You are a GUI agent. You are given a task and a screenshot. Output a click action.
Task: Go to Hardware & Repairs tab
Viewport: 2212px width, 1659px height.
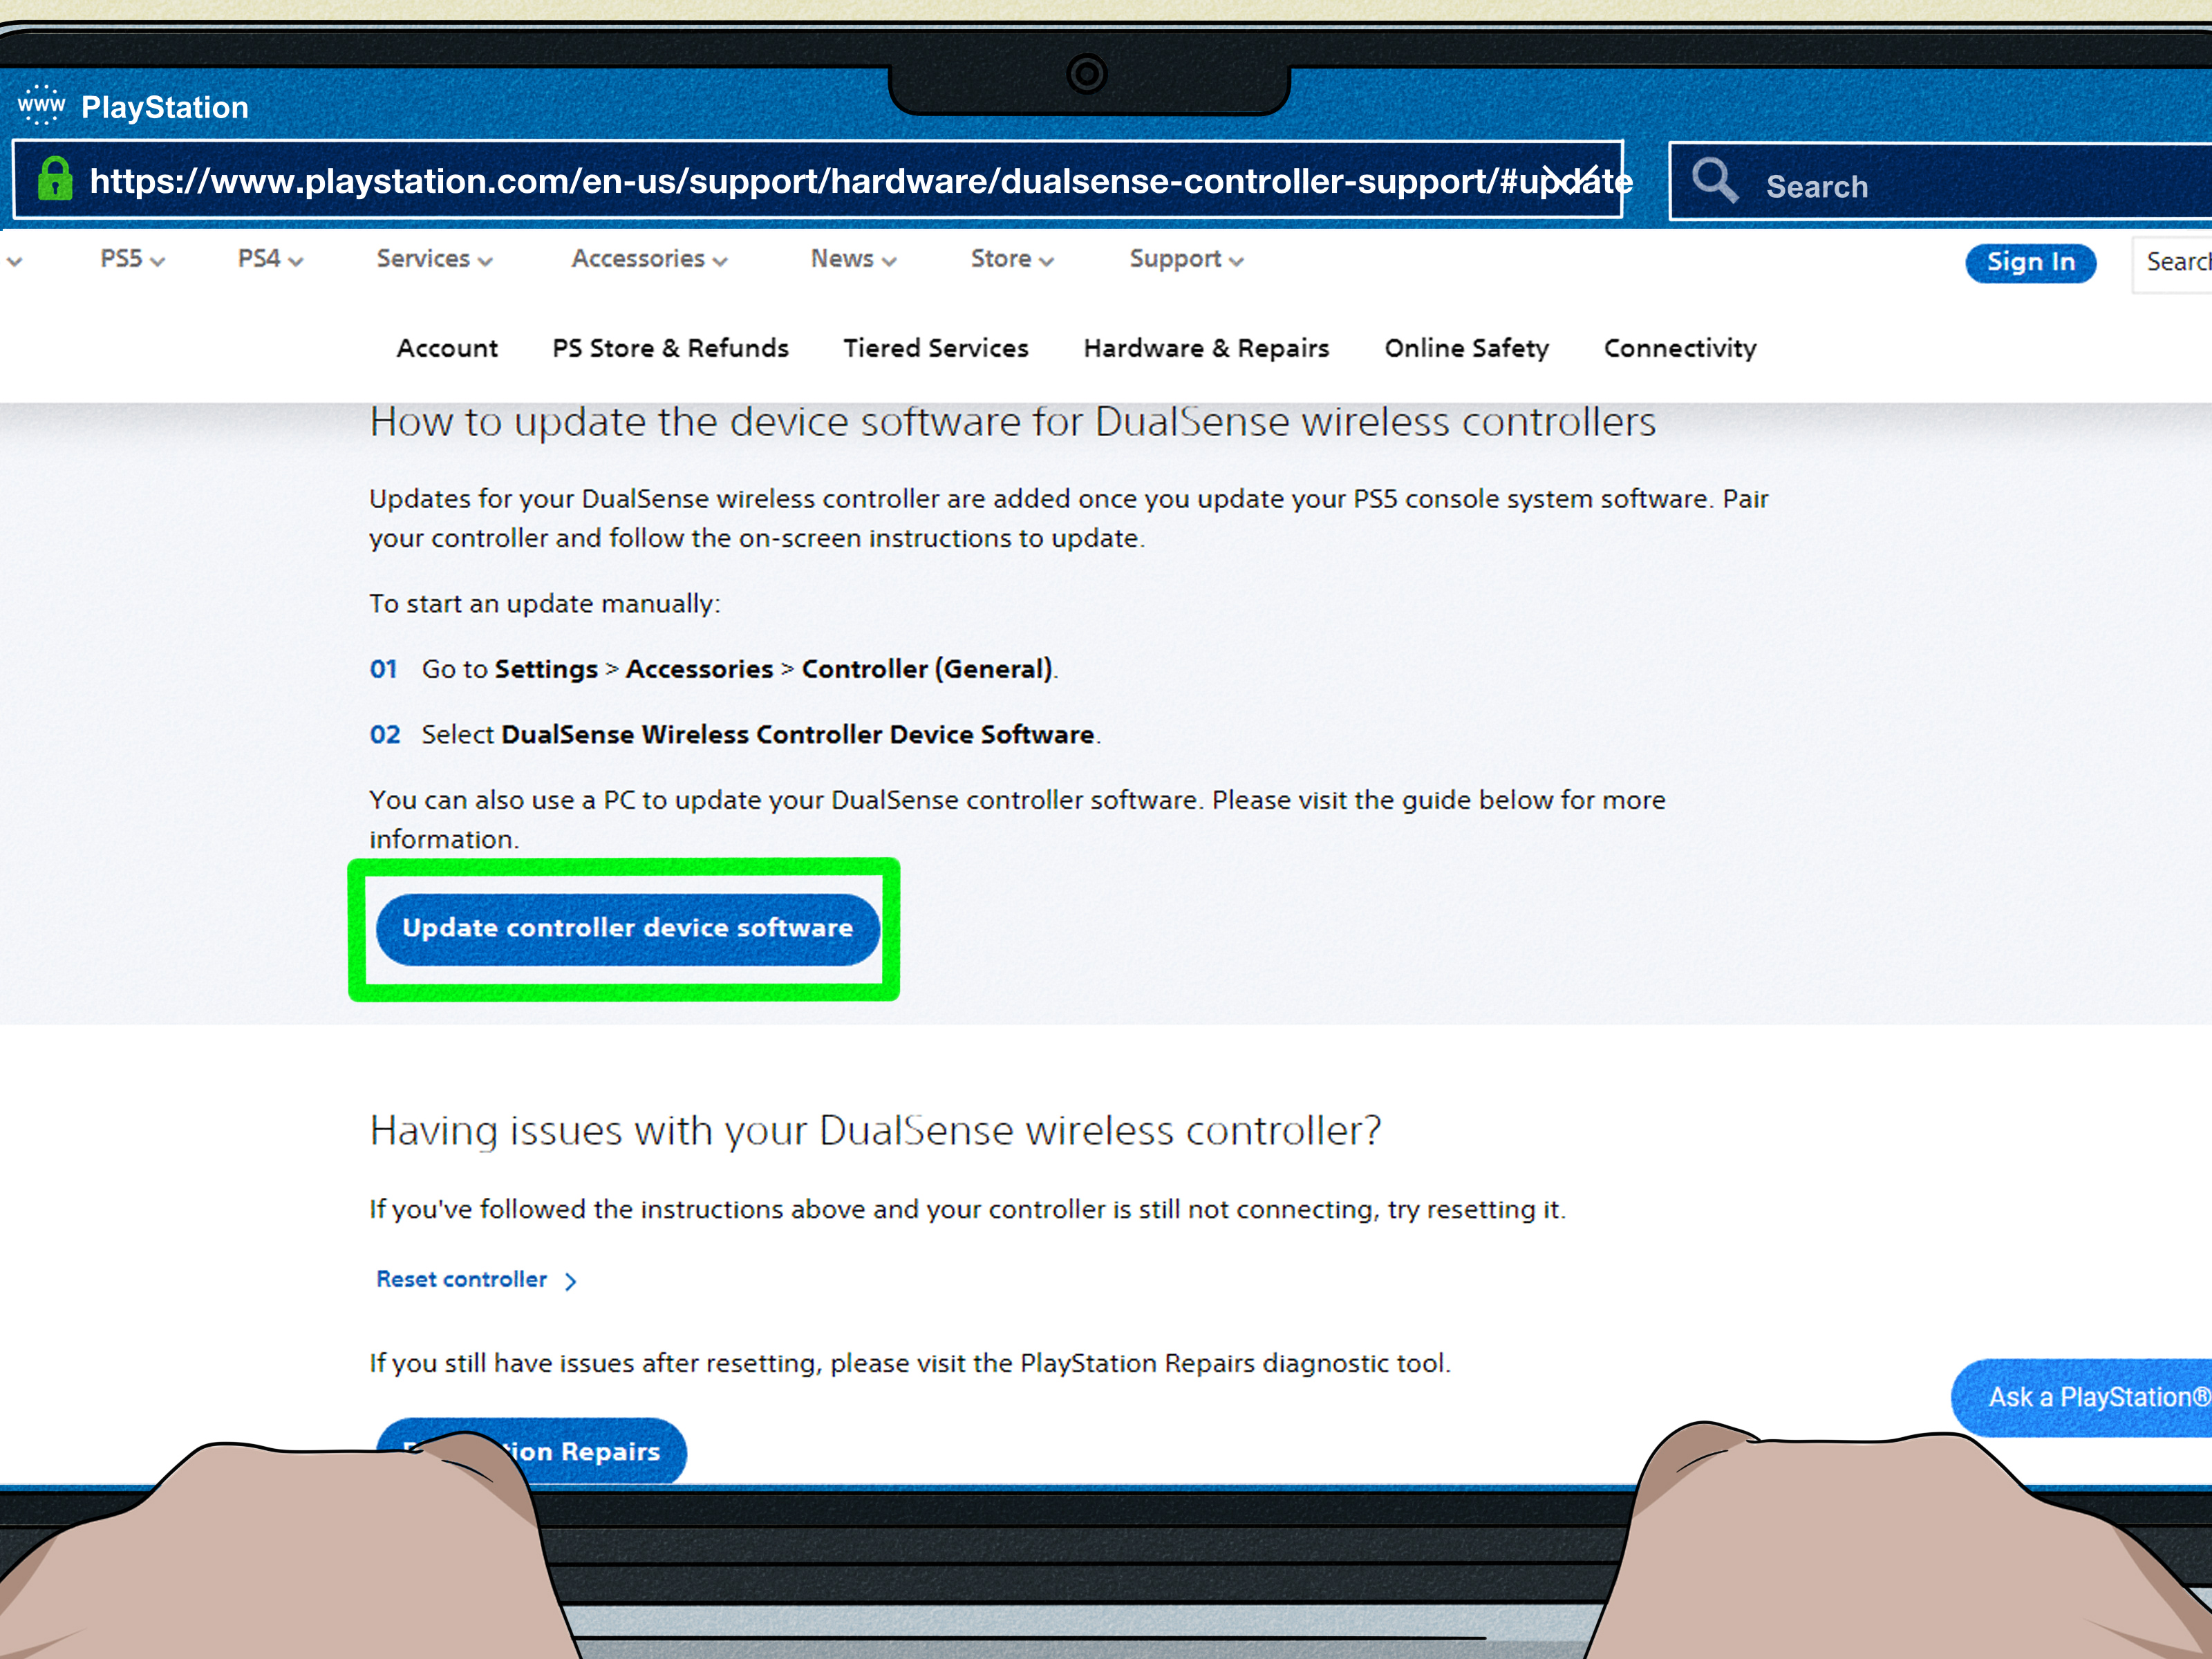1206,348
